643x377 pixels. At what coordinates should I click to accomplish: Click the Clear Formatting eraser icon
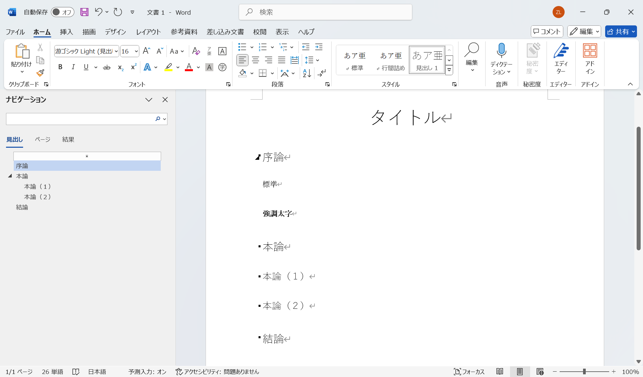tap(196, 51)
